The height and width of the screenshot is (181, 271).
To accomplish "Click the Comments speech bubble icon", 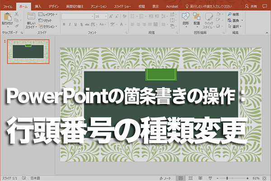I will [x=264, y=6].
